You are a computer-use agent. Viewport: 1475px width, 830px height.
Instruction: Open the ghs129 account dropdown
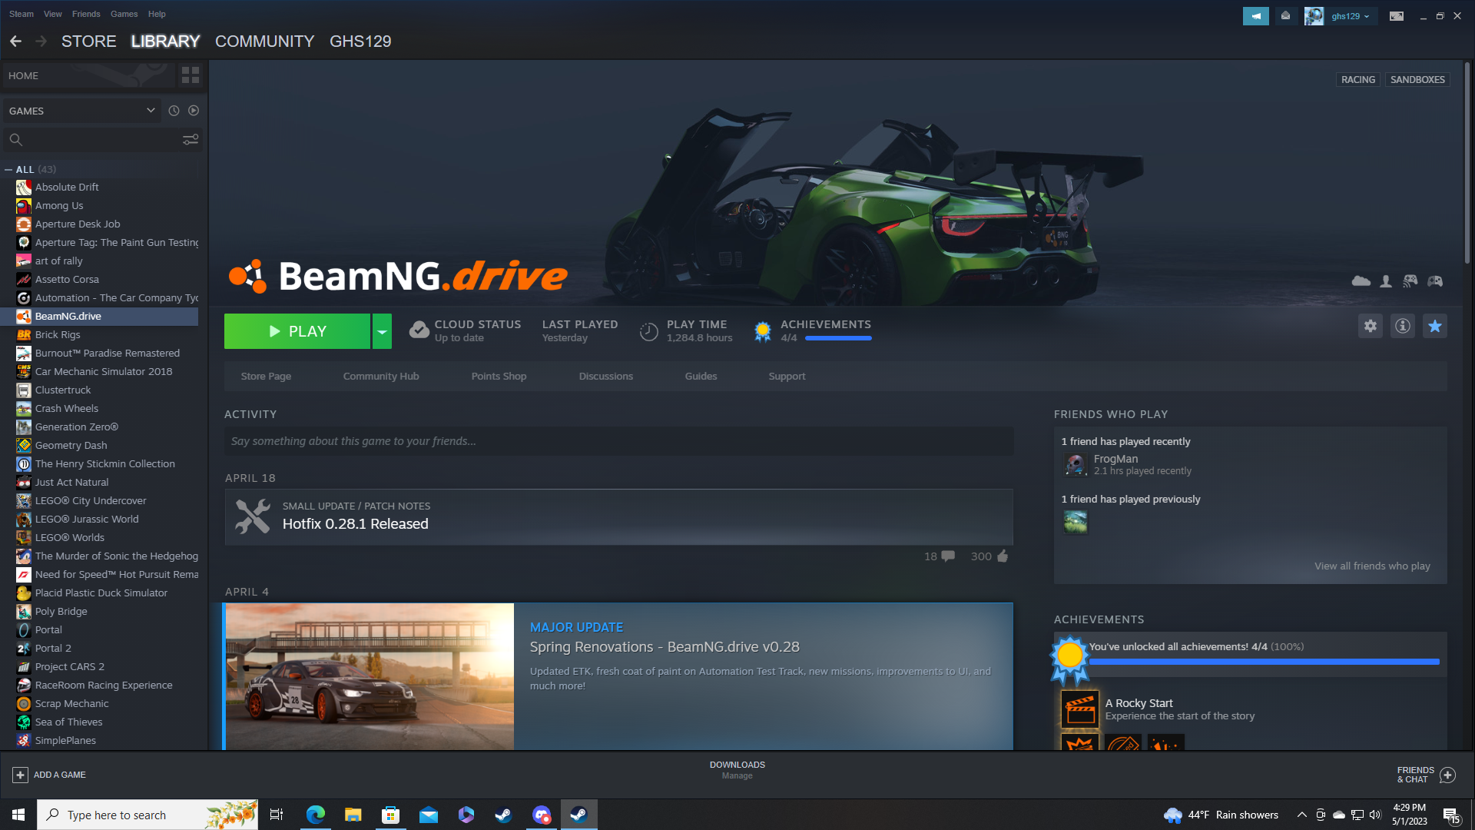tap(1351, 15)
